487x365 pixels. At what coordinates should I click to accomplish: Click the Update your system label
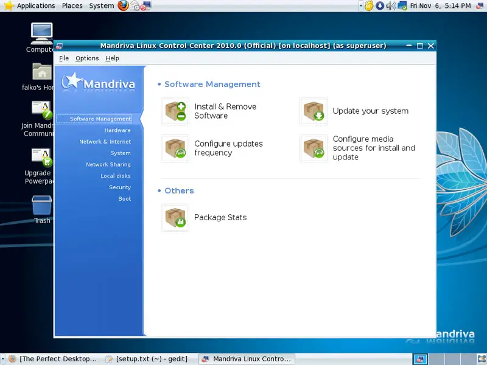371,111
